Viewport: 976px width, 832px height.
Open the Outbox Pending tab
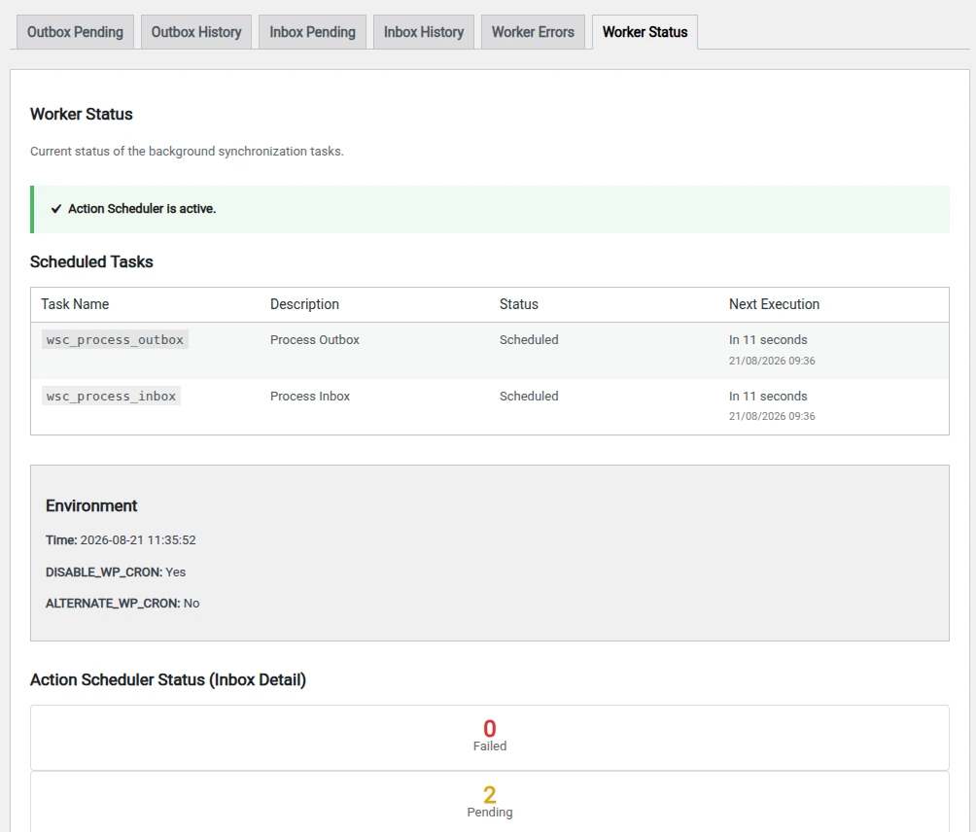tap(75, 32)
